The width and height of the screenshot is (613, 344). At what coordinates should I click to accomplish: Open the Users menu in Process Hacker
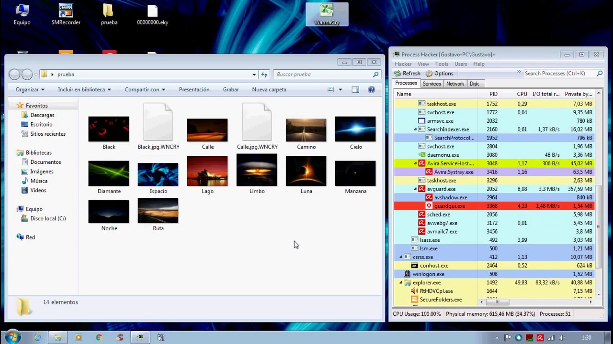(461, 64)
